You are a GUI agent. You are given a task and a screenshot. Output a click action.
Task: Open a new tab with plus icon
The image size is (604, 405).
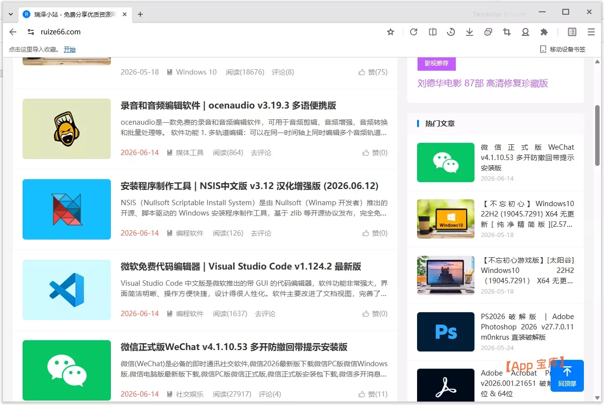140,14
